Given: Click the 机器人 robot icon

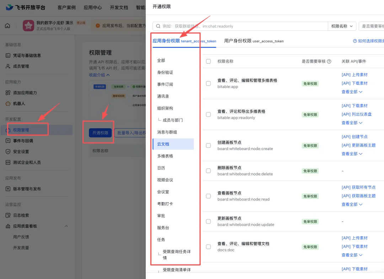Looking at the screenshot, I should (8, 103).
